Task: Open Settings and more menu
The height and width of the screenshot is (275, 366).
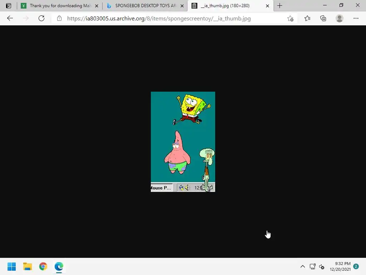Action: coord(356,18)
